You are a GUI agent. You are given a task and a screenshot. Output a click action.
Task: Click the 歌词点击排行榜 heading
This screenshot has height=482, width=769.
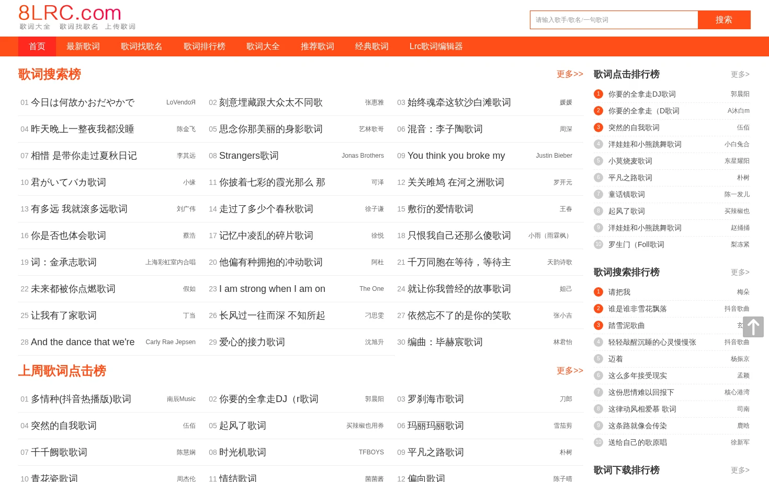(627, 74)
